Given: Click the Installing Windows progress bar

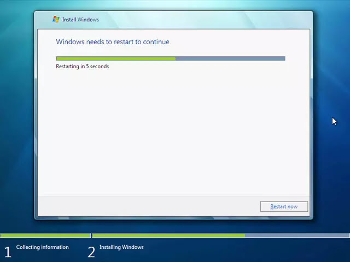Looking at the screenshot, I should (221, 235).
